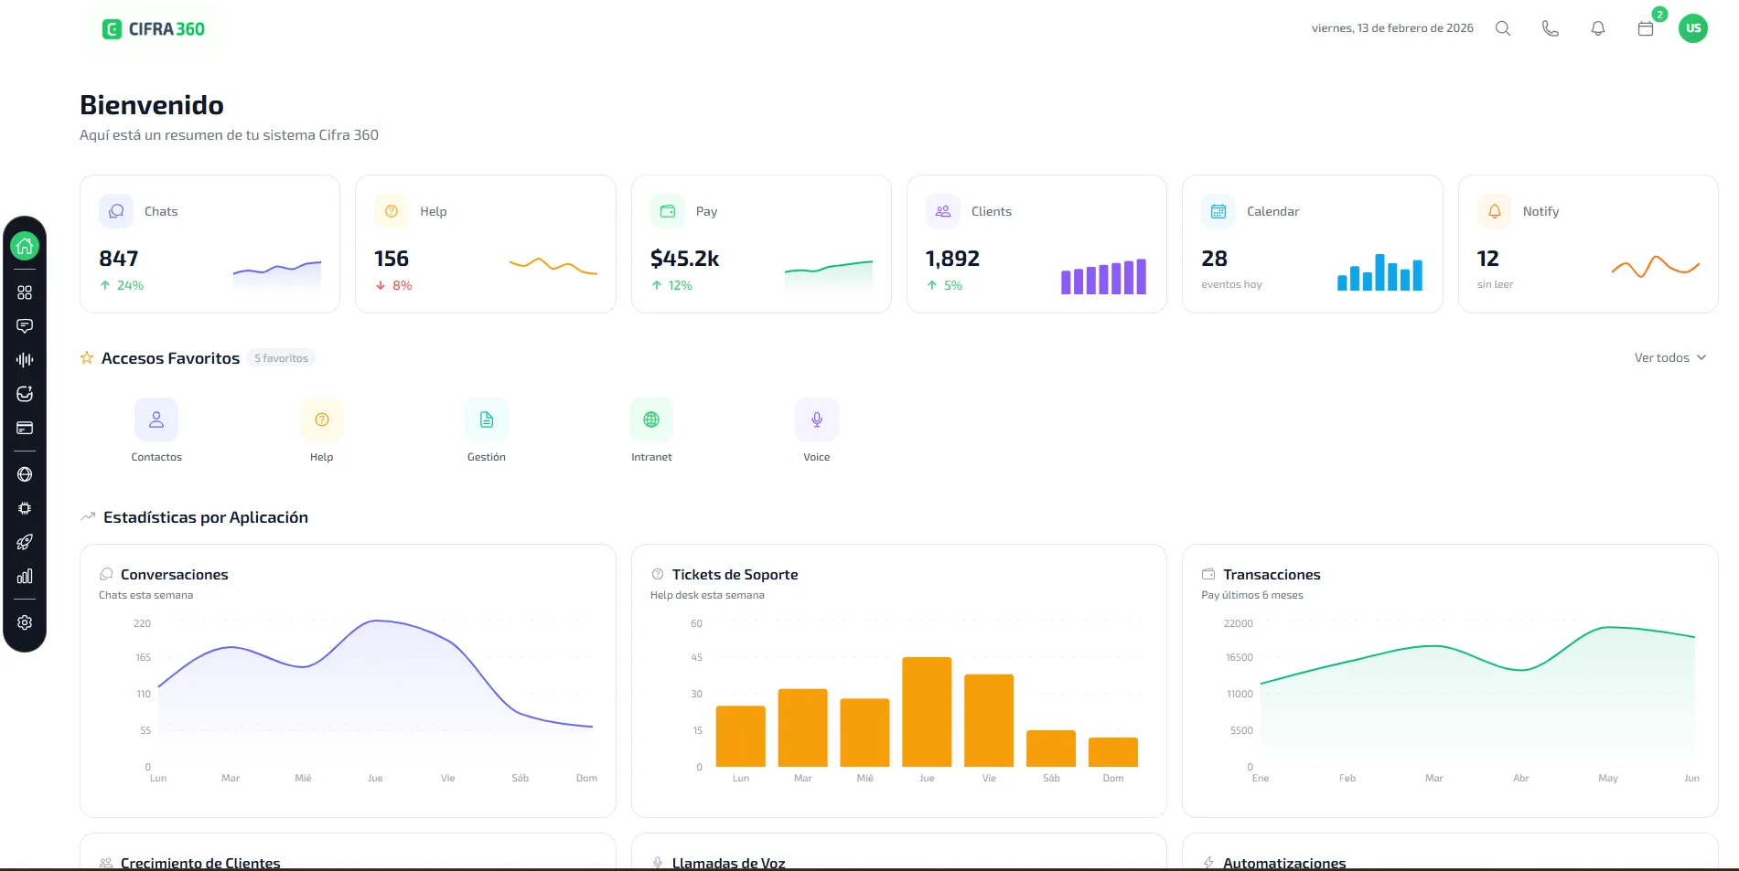Launch the rocket icon in sidebar
This screenshot has height=871, width=1739.
(25, 542)
